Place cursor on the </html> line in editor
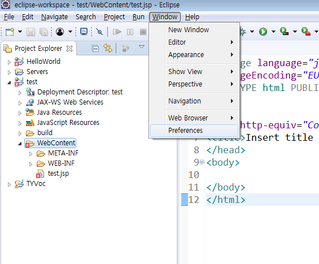319x264 pixels. coord(226,200)
